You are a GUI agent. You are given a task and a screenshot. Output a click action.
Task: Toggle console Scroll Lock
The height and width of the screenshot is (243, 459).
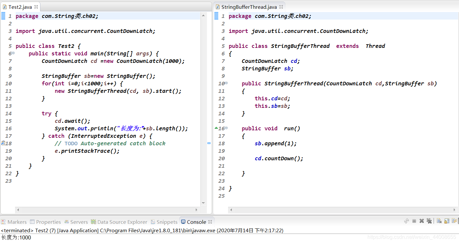447,221
